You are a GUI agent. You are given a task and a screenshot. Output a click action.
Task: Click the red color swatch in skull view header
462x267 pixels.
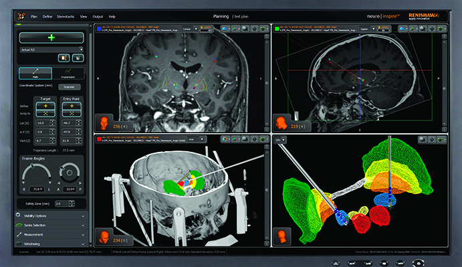tap(100, 139)
